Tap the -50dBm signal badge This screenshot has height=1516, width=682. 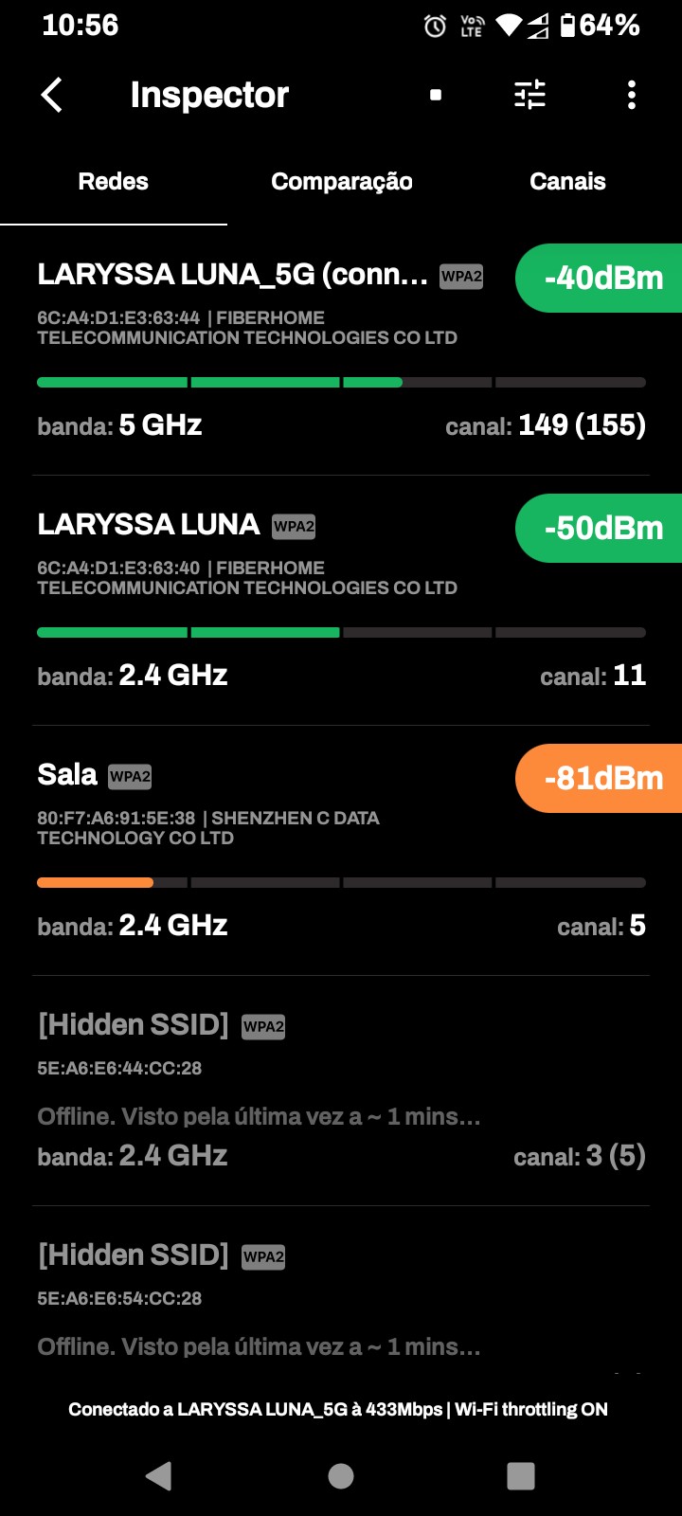click(x=601, y=529)
